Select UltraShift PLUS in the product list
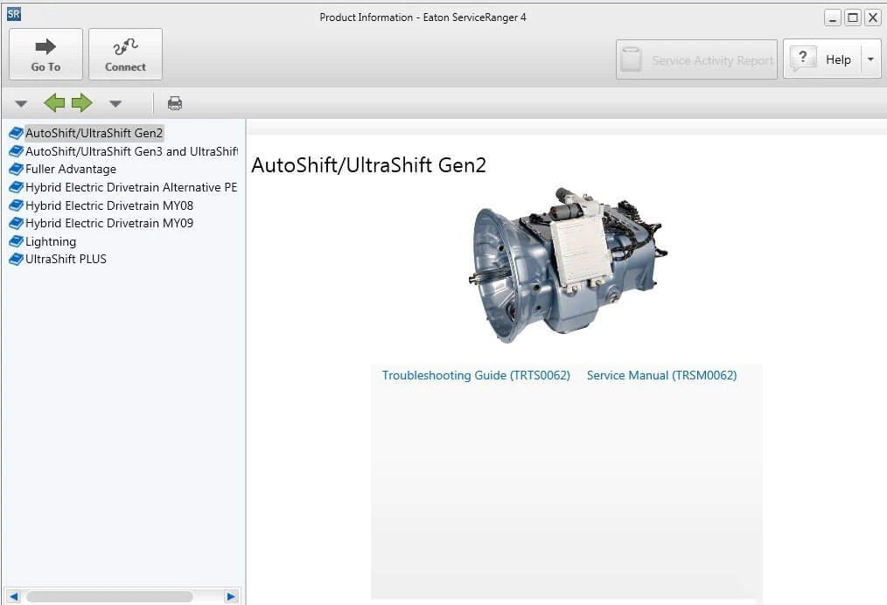Screen dimensions: 887x605 click(x=66, y=259)
